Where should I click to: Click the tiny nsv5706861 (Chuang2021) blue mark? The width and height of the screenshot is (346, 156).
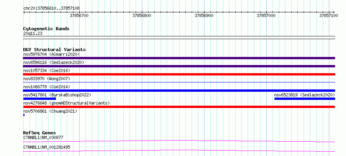pos(24,115)
